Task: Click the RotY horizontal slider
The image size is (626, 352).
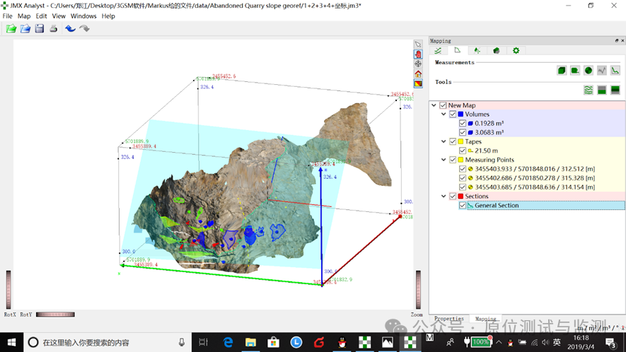Action: pyautogui.click(x=55, y=315)
